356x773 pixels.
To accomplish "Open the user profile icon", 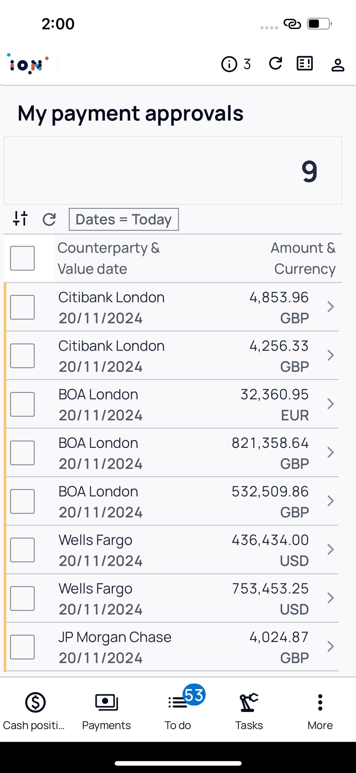I will pyautogui.click(x=338, y=65).
